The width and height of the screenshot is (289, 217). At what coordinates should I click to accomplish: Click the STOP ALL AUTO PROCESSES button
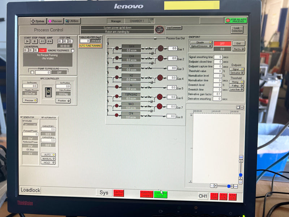[236, 20]
